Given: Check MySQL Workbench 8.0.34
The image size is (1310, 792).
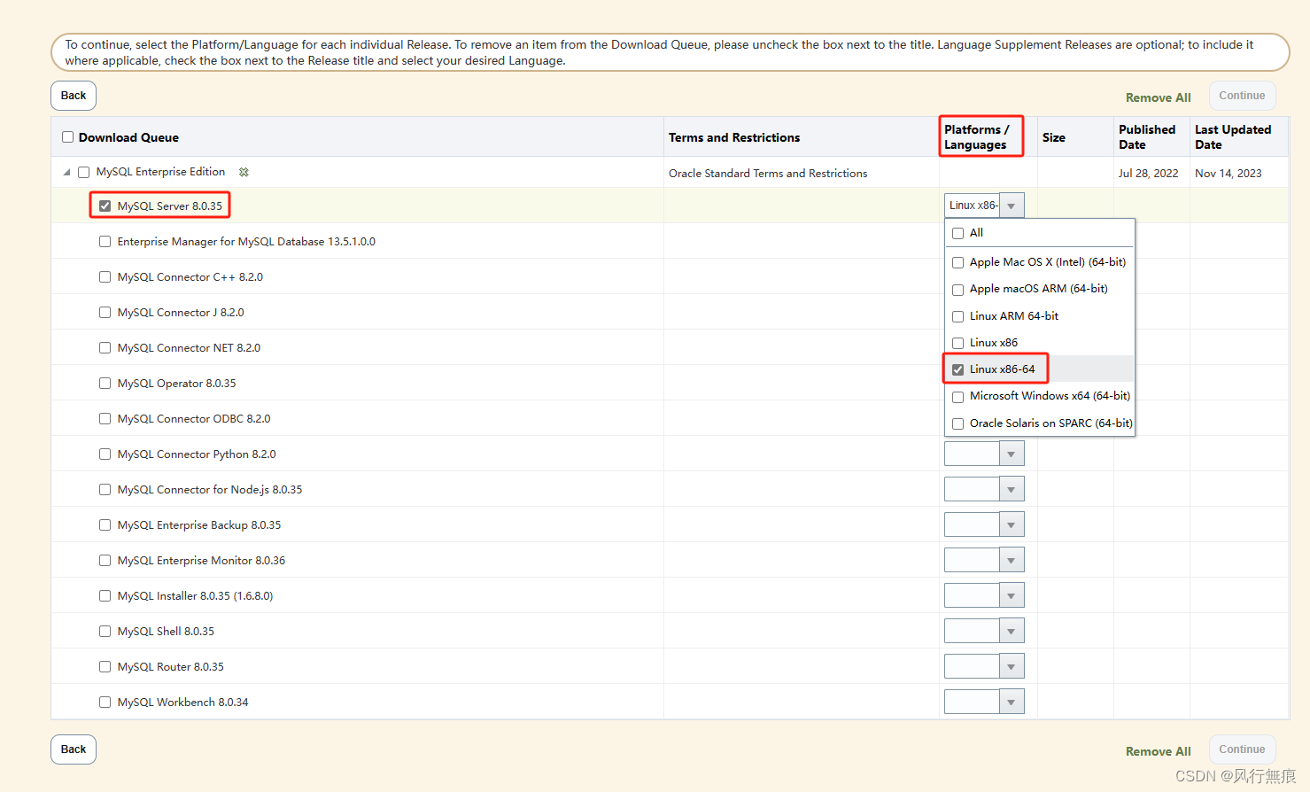Looking at the screenshot, I should point(105,702).
